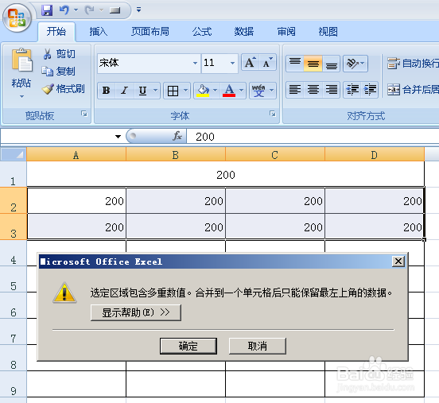
Task: Click cell D2 containing 200
Action: click(x=375, y=200)
